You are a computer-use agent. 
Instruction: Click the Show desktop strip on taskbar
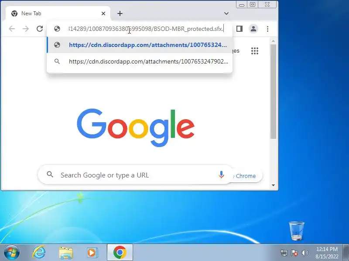(x=346, y=253)
